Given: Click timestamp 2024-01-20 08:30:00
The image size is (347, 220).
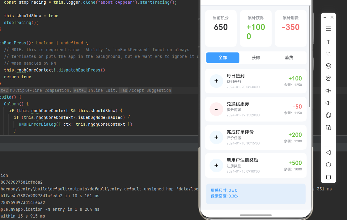Looking at the screenshot, I should (243, 87).
